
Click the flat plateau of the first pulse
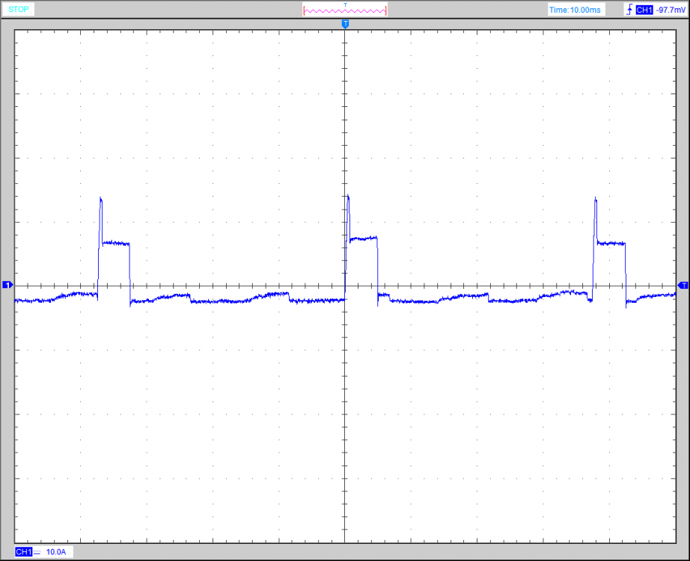coord(116,242)
